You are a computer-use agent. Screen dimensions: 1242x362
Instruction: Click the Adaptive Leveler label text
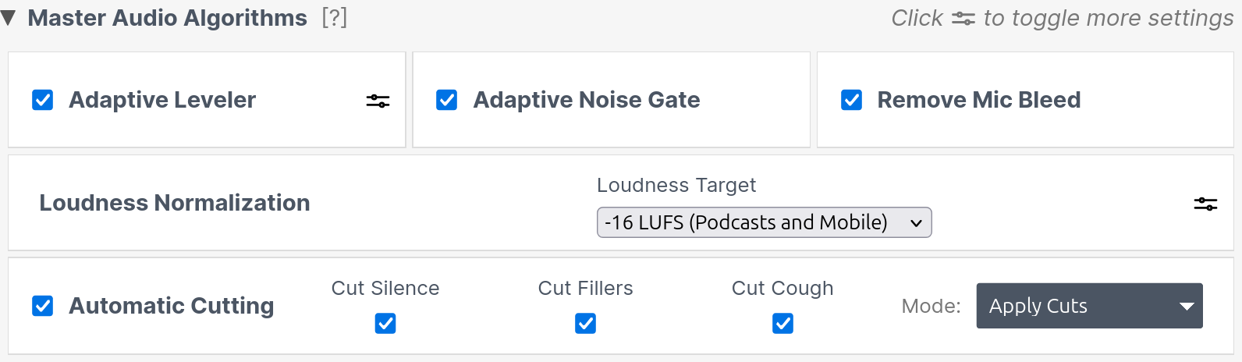pos(162,100)
